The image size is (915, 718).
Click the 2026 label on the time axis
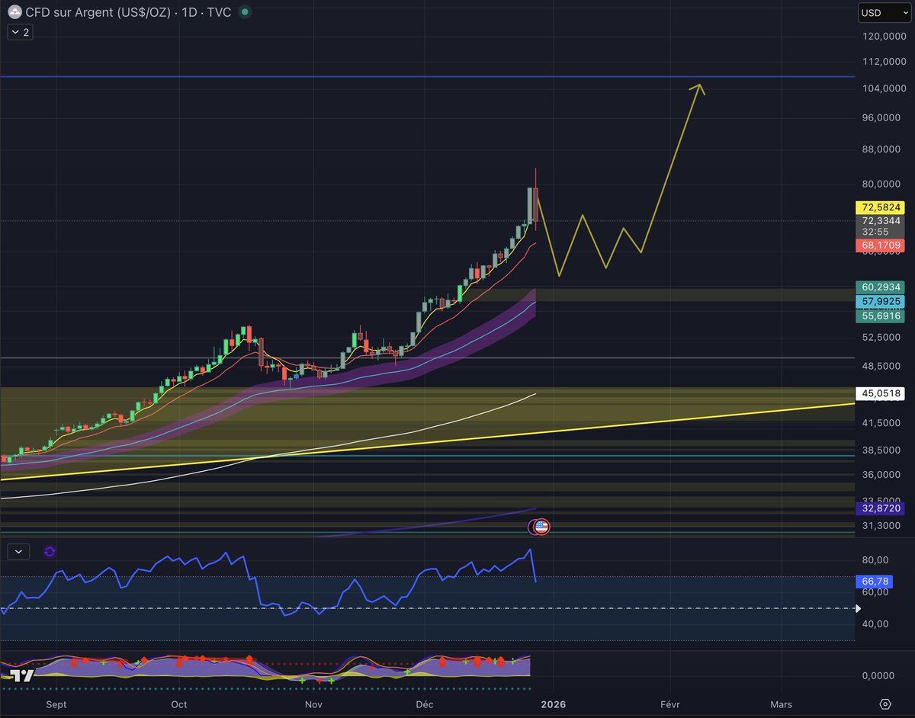coord(554,704)
